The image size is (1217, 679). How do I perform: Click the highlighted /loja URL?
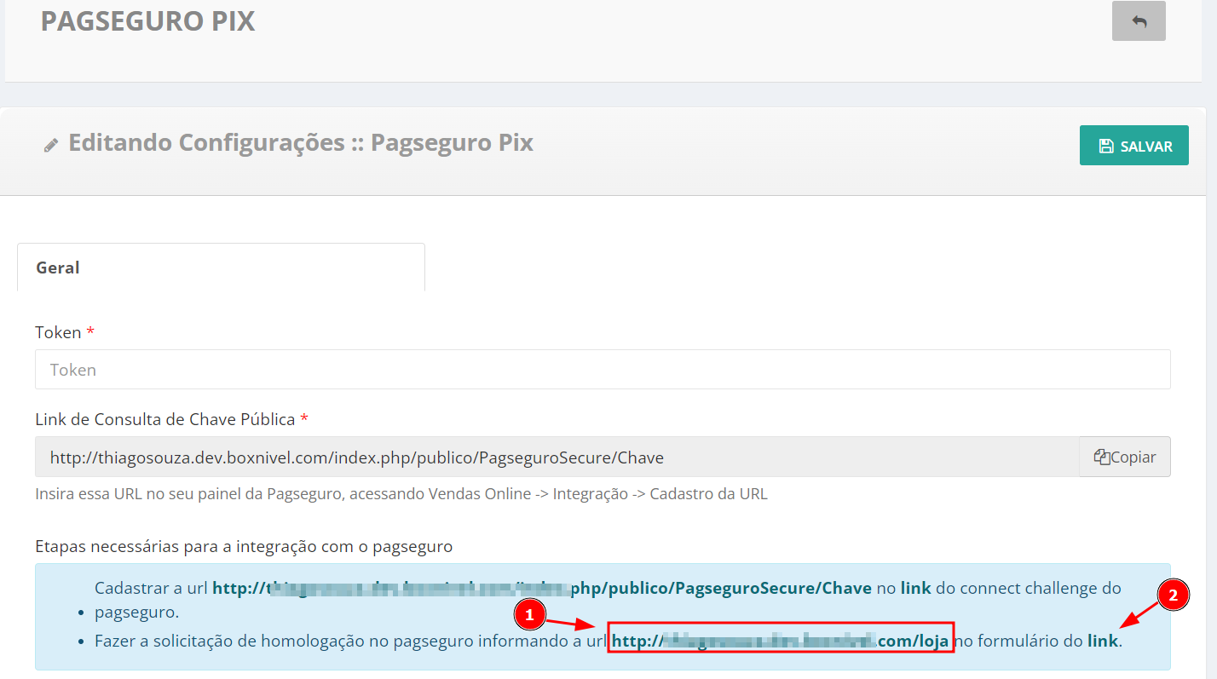[x=780, y=642]
